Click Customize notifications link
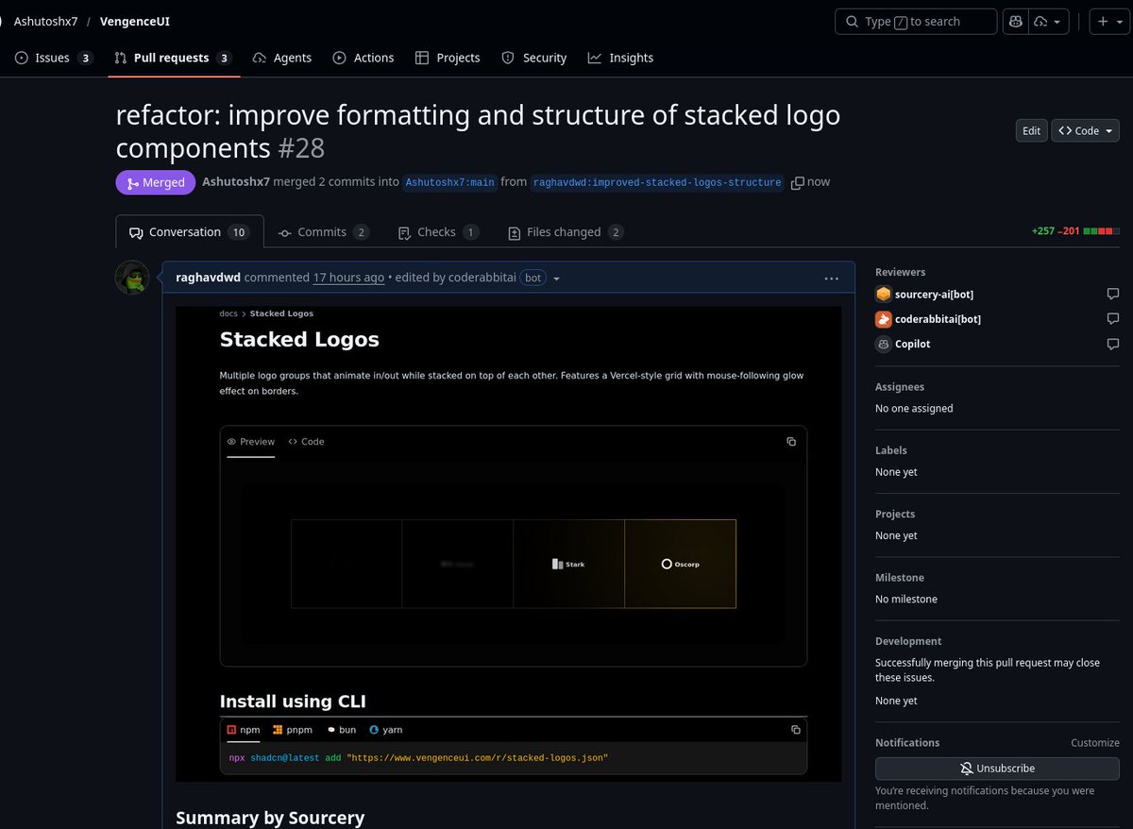 [1094, 743]
